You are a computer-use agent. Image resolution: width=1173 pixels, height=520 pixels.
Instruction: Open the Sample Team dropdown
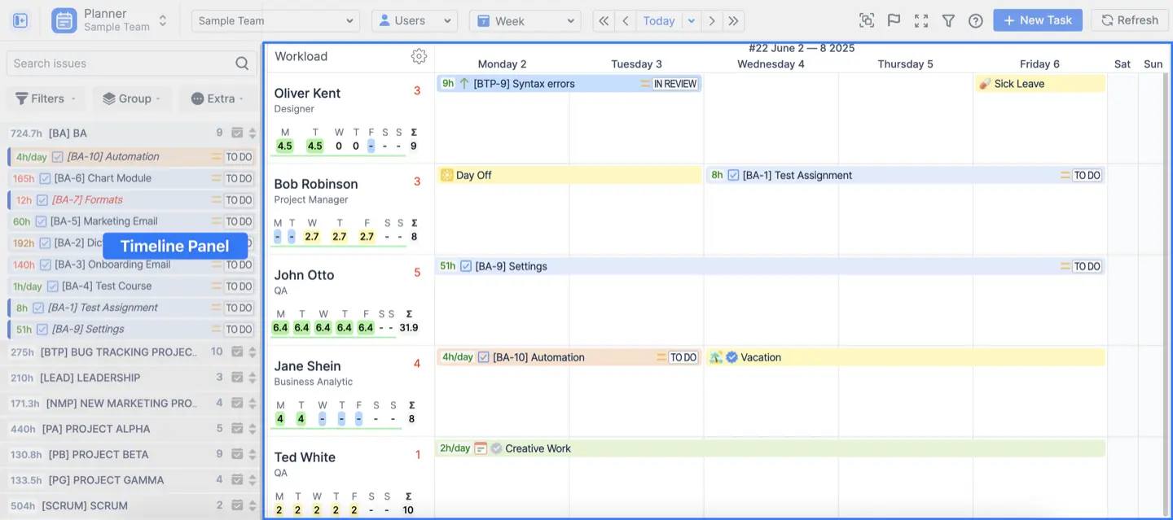pos(275,20)
